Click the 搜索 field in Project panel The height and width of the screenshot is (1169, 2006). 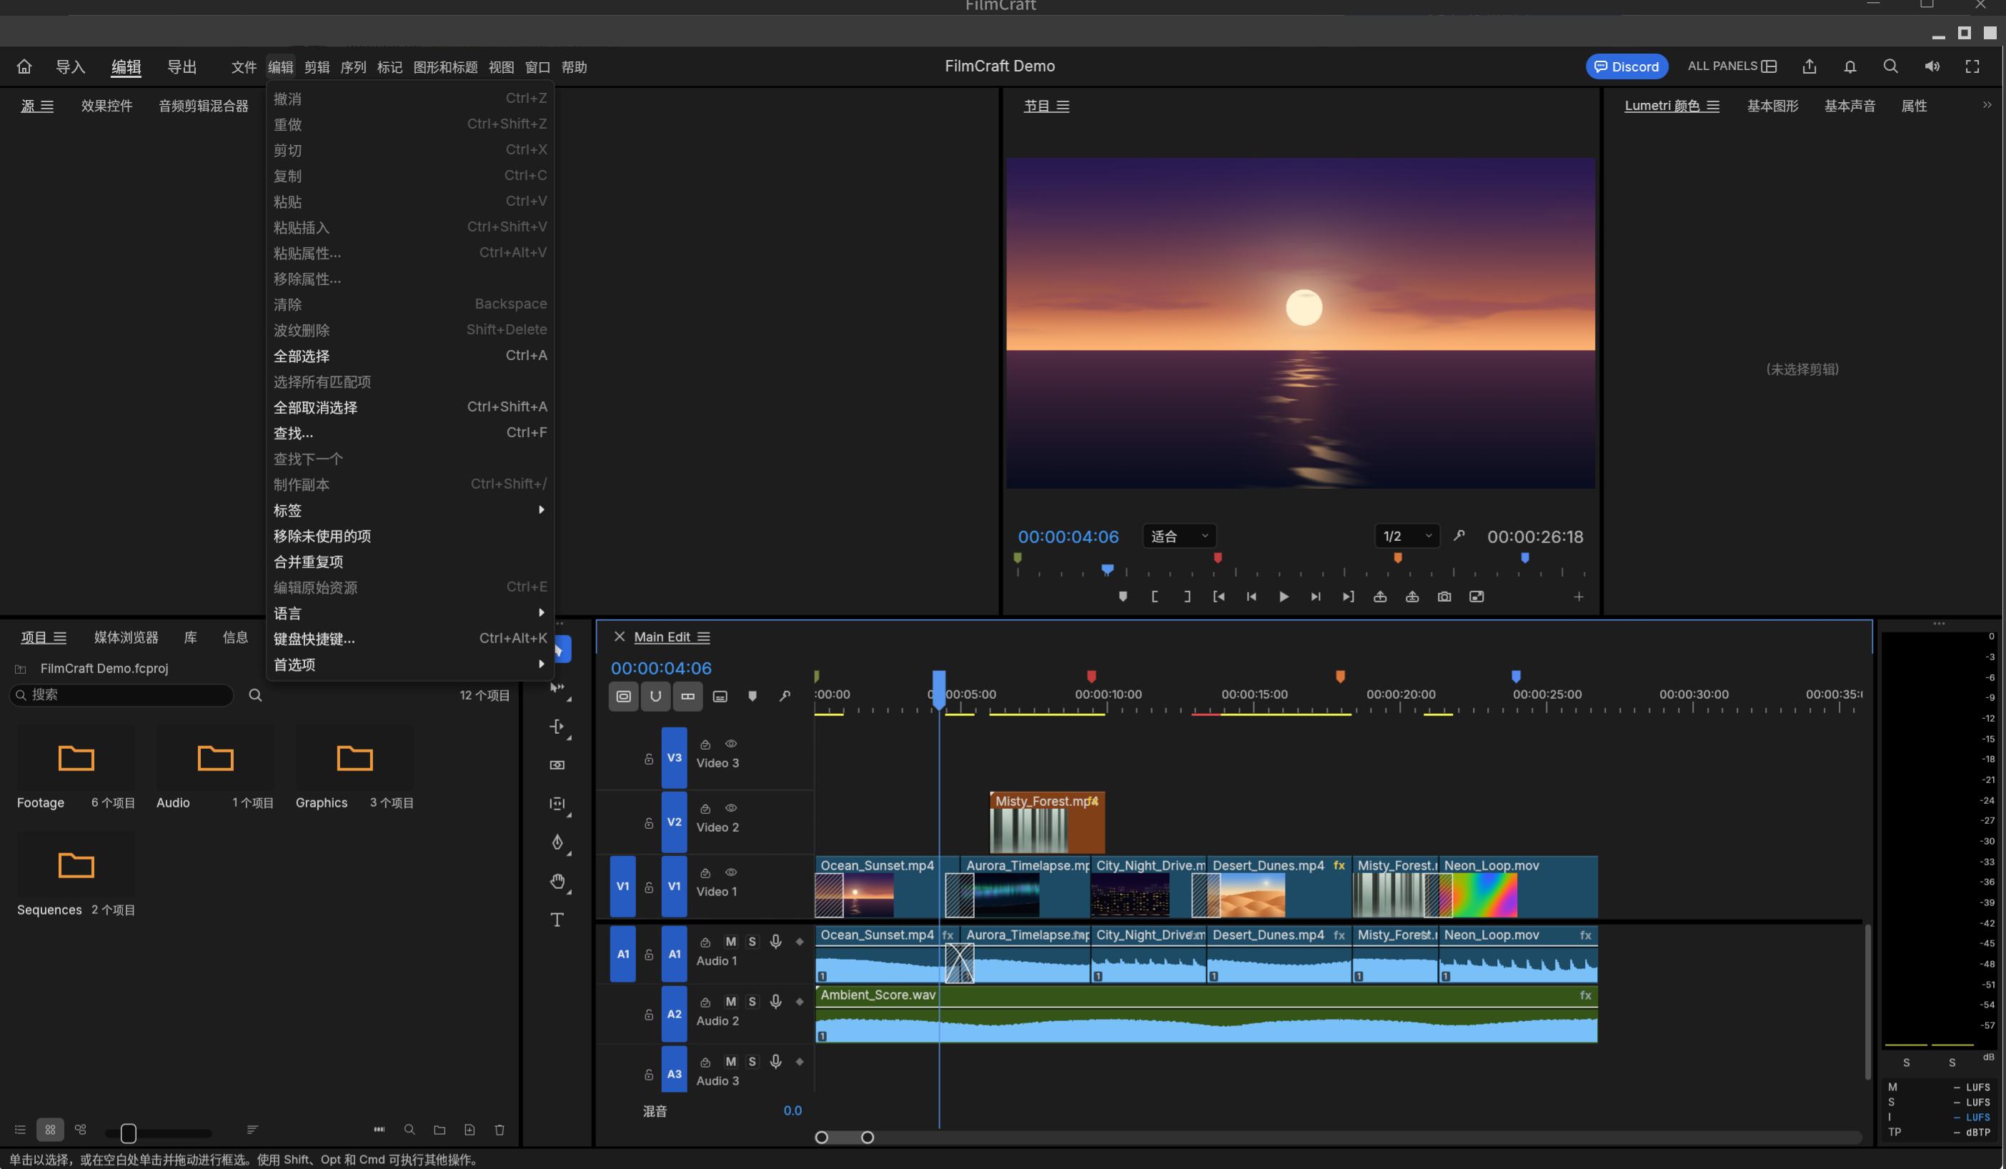click(121, 695)
